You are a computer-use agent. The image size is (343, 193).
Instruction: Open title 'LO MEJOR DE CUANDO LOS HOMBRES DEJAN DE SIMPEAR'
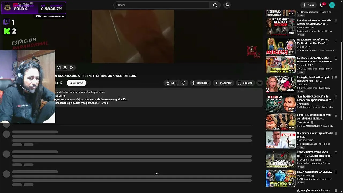tap(314, 60)
